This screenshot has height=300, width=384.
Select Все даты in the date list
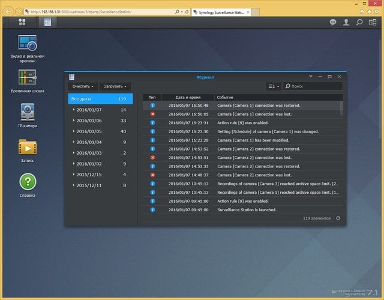[x=100, y=98]
